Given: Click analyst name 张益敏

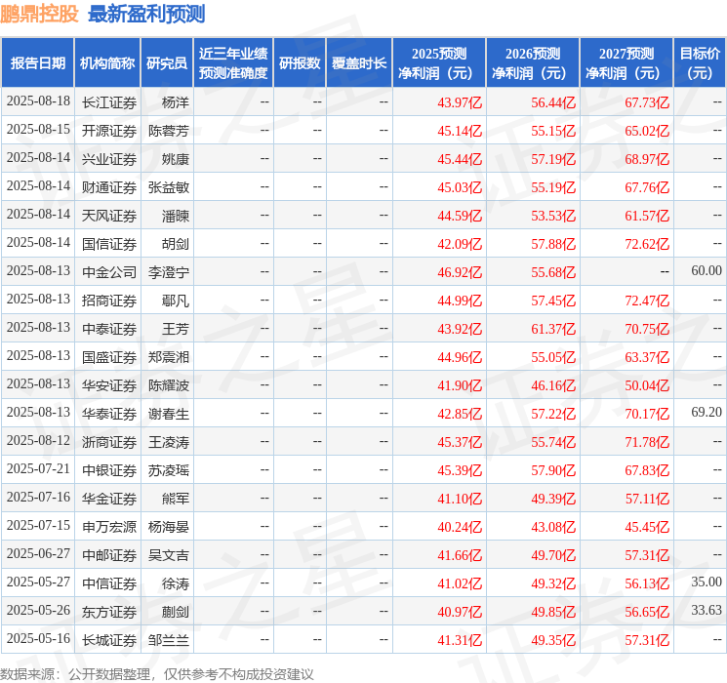Looking at the screenshot, I should click(169, 187).
